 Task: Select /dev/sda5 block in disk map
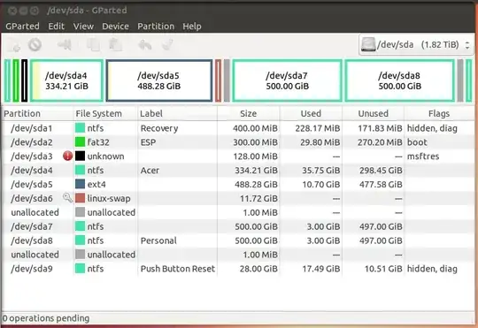(x=158, y=80)
